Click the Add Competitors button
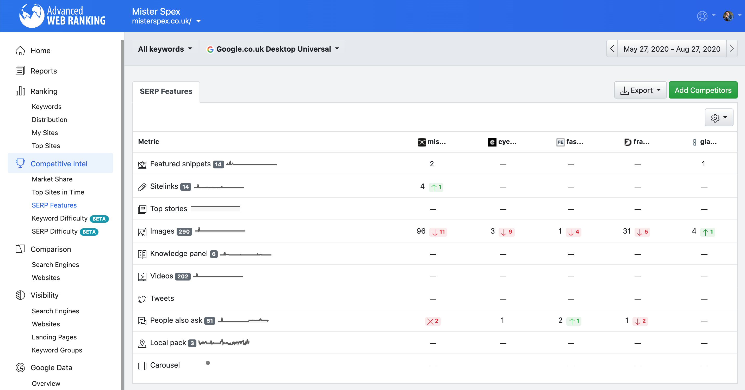 [x=703, y=90]
